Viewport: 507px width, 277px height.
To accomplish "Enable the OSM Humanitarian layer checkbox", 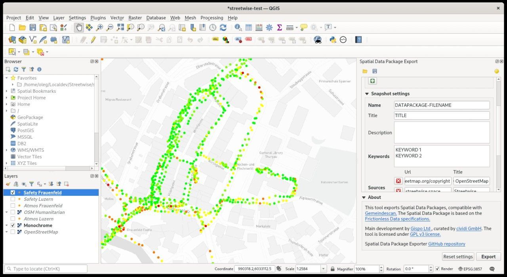I will (x=13, y=212).
